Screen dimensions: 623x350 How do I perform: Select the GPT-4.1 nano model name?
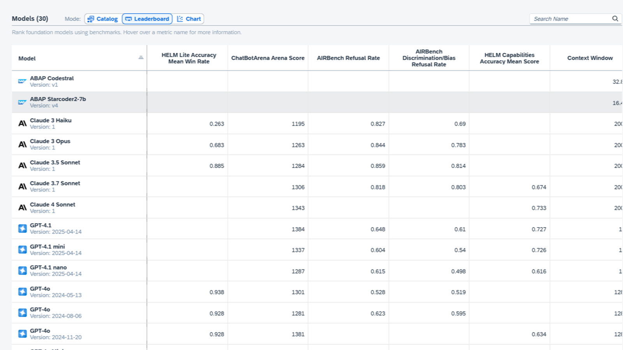click(48, 268)
